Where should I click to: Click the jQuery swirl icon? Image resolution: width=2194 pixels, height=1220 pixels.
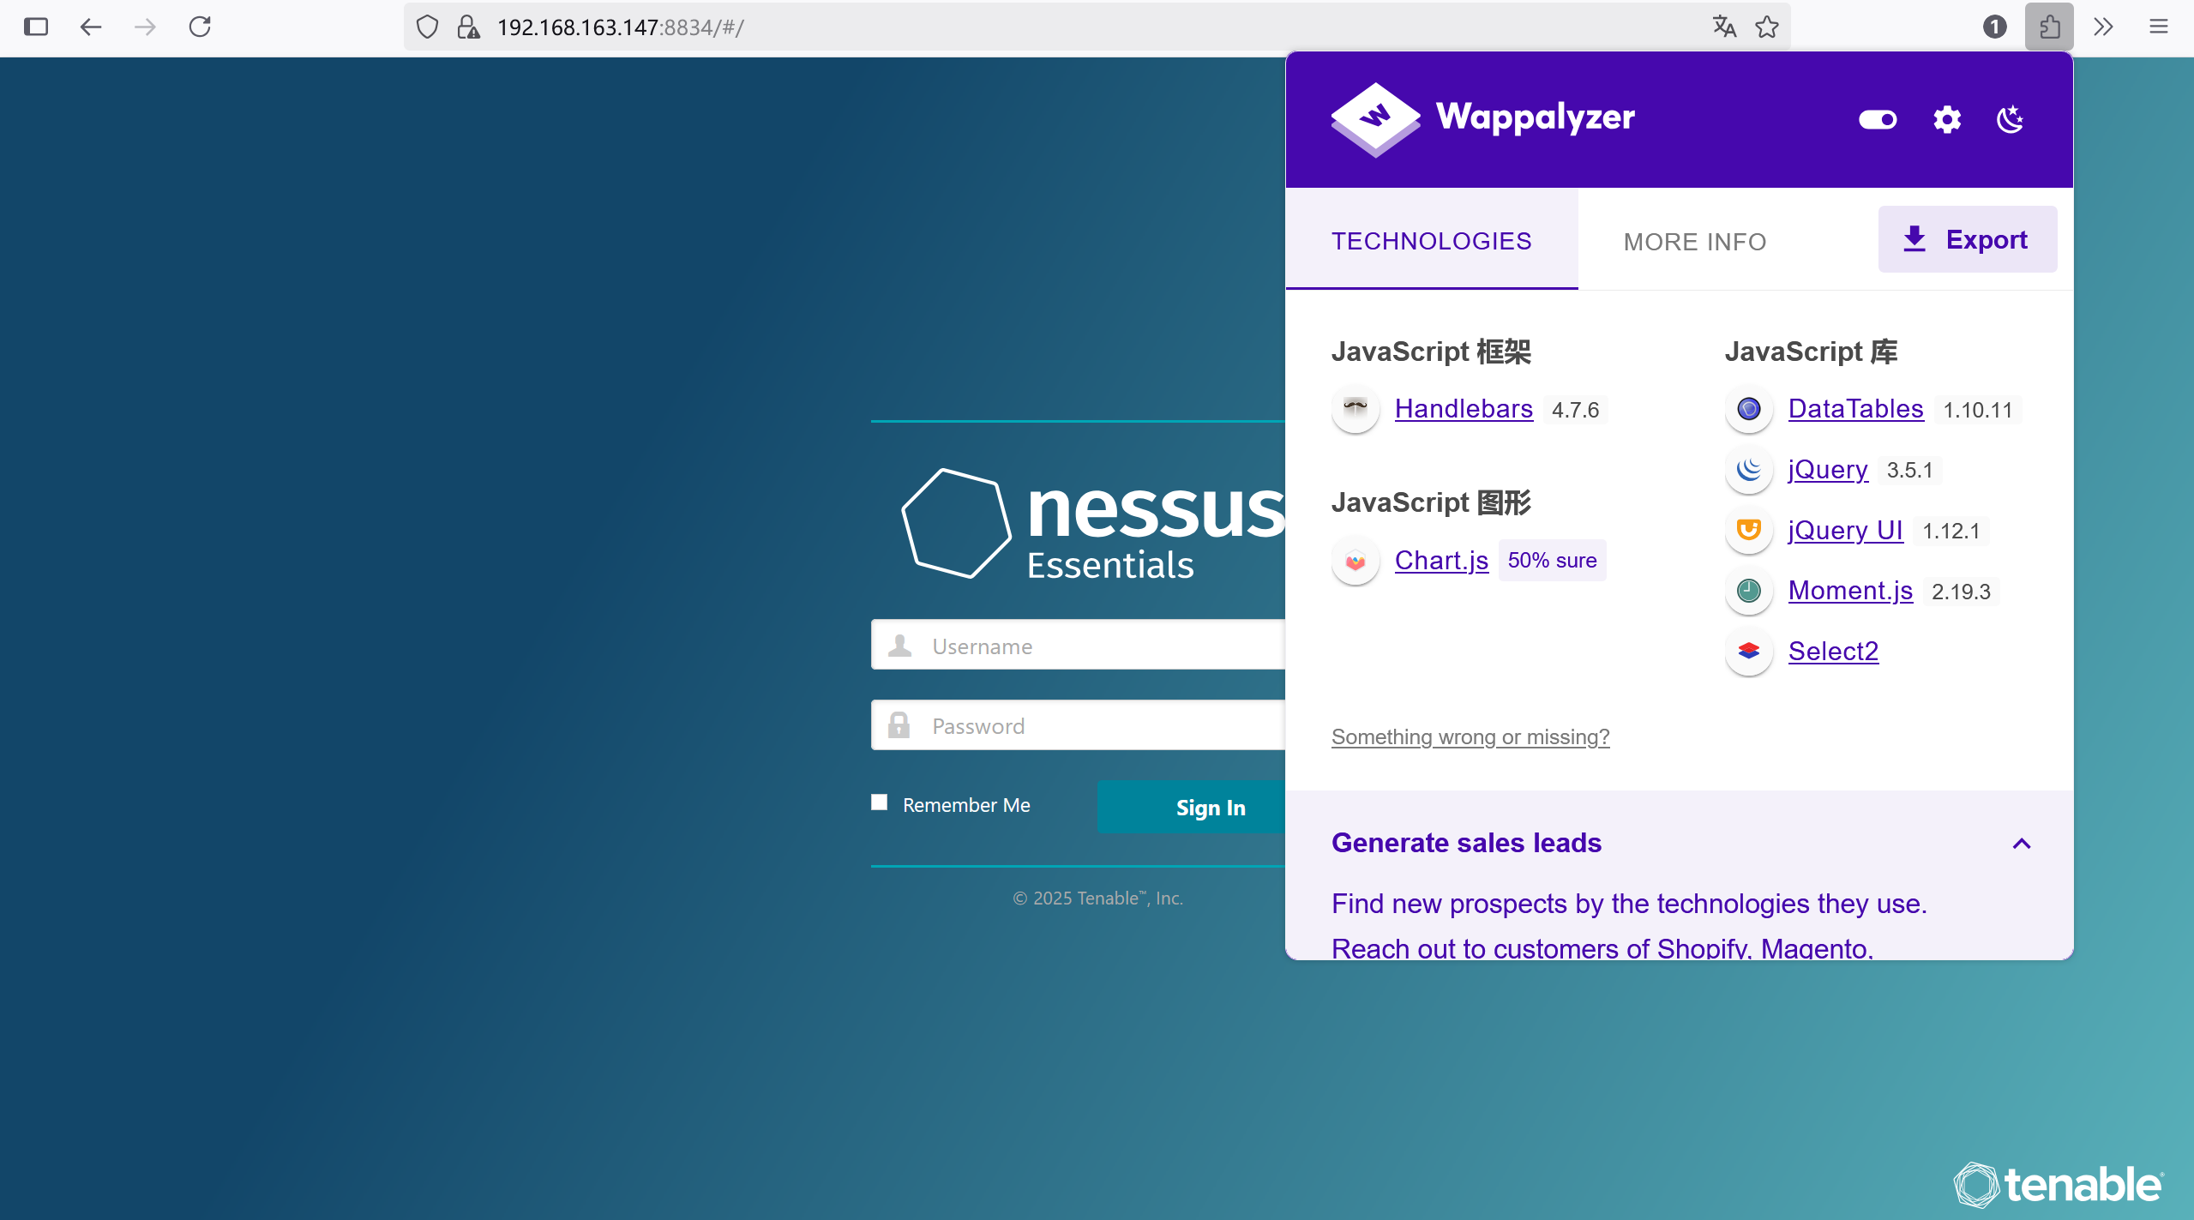(x=1749, y=469)
